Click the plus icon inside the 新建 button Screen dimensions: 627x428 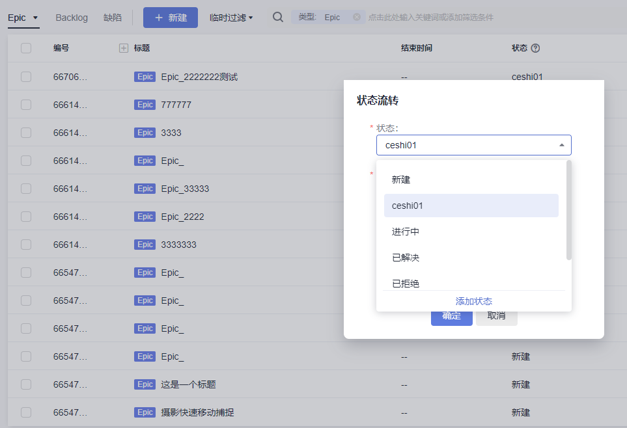[x=158, y=18]
